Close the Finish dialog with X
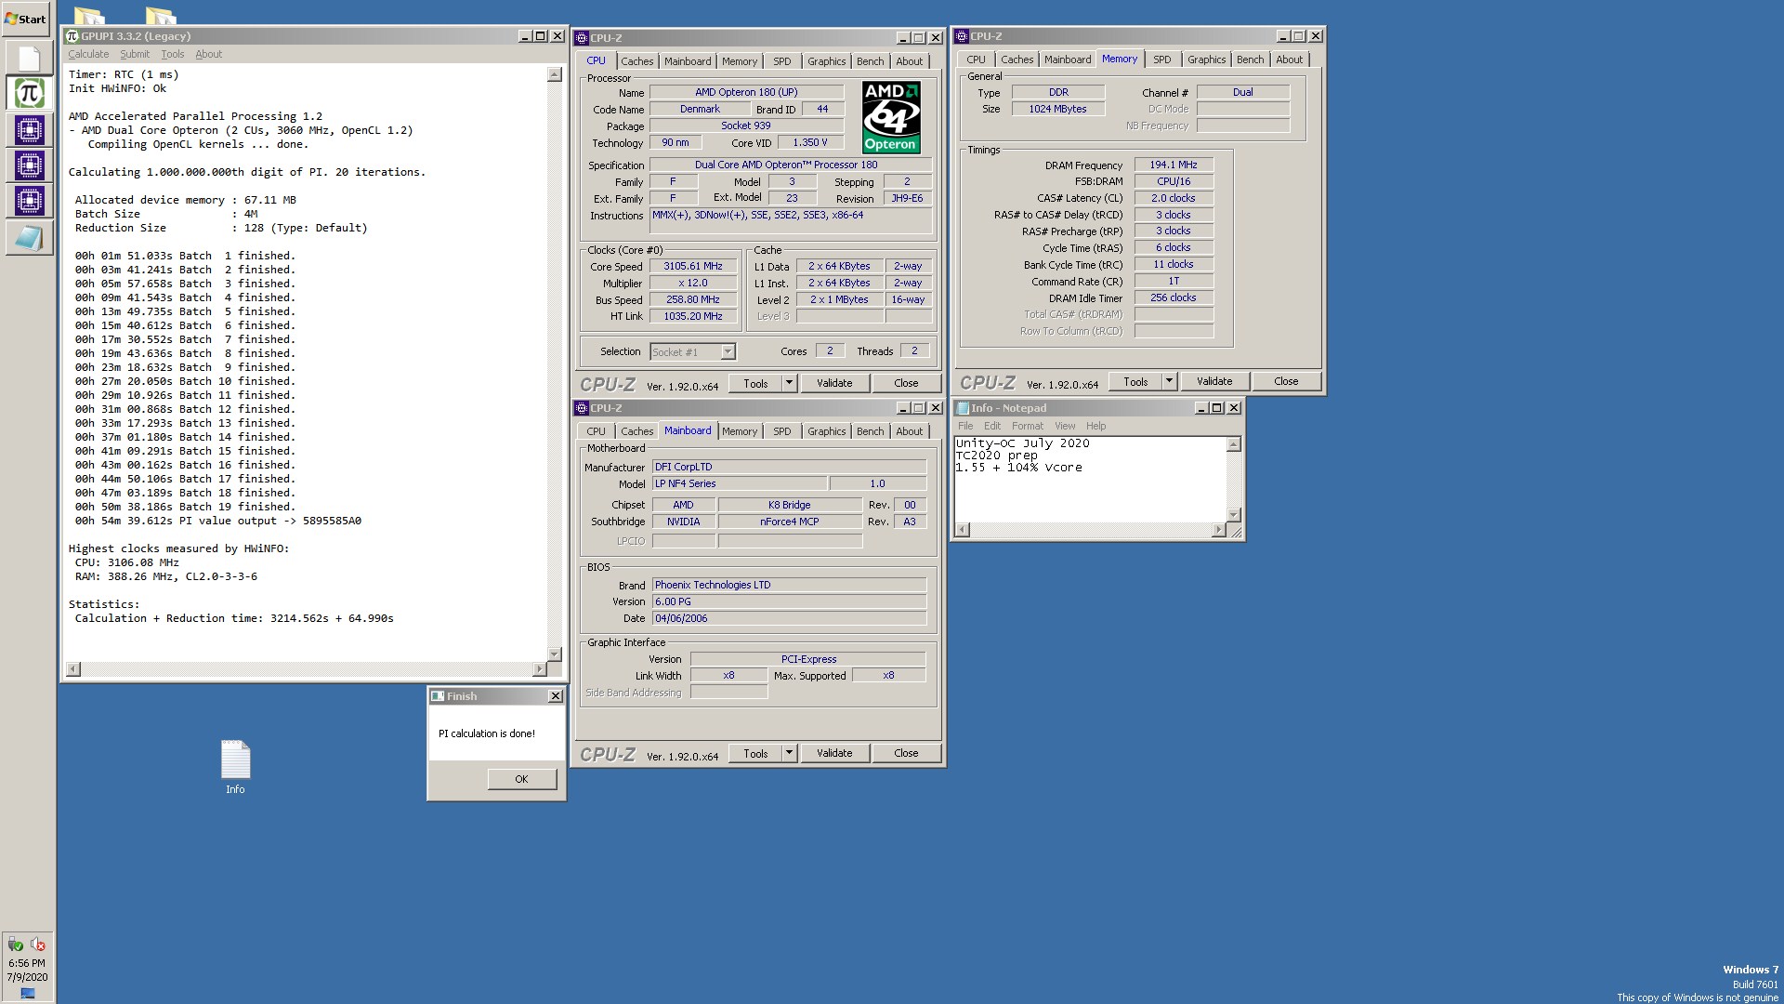The width and height of the screenshot is (1784, 1004). pos(556,696)
